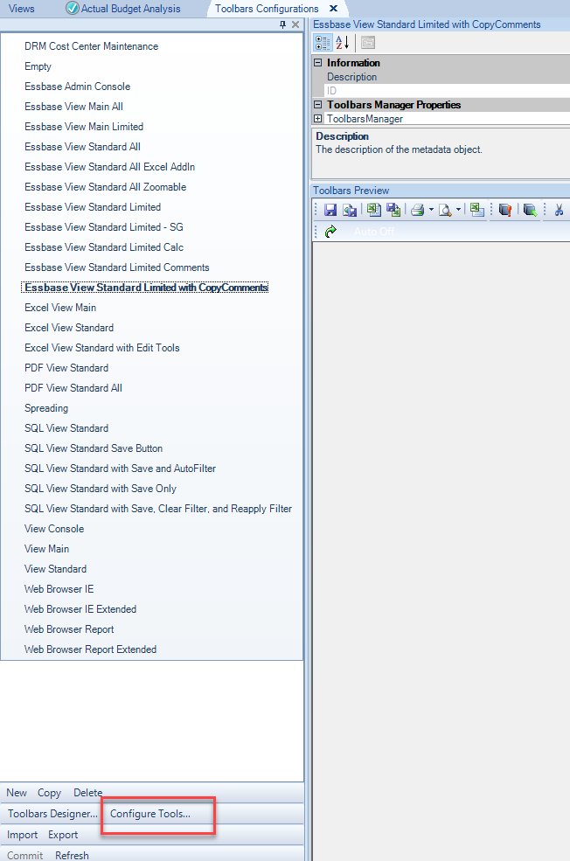Click the Commit button
The image size is (570, 861).
pyautogui.click(x=24, y=856)
